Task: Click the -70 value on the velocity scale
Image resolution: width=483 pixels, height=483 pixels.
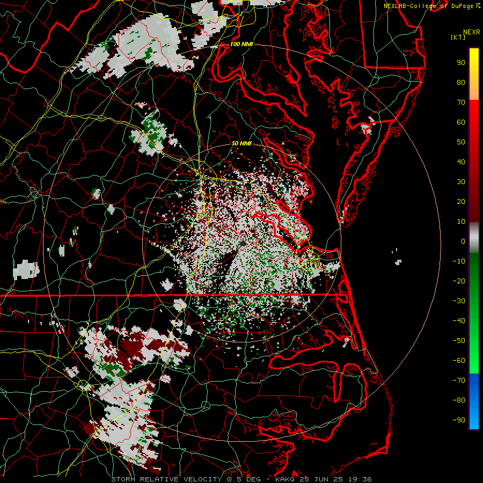Action: tap(459, 380)
